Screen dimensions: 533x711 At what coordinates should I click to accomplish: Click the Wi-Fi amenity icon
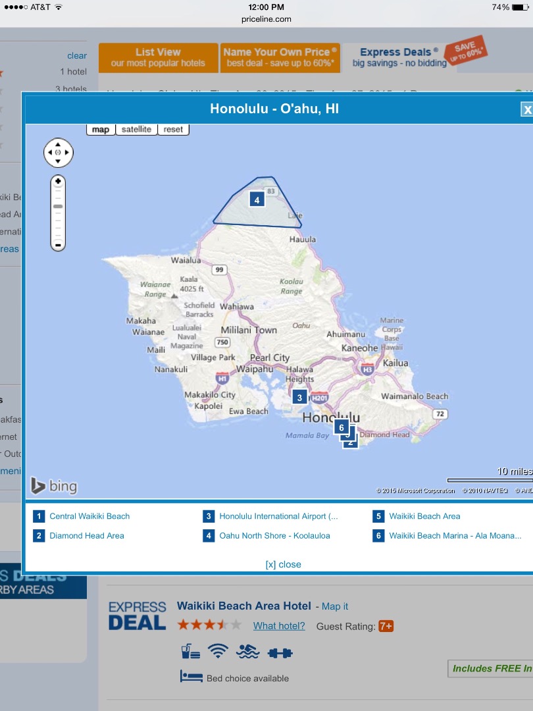click(218, 652)
